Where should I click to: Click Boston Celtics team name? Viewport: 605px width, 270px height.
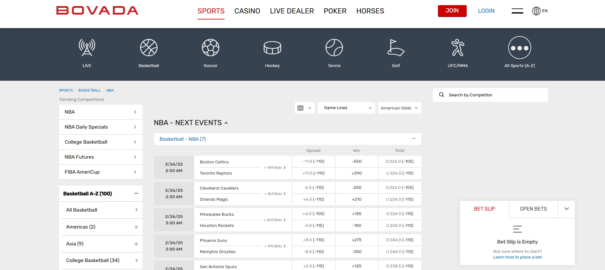click(x=214, y=162)
